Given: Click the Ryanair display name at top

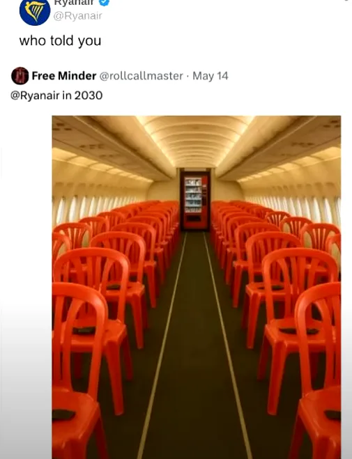Looking at the screenshot, I should pos(74,2).
